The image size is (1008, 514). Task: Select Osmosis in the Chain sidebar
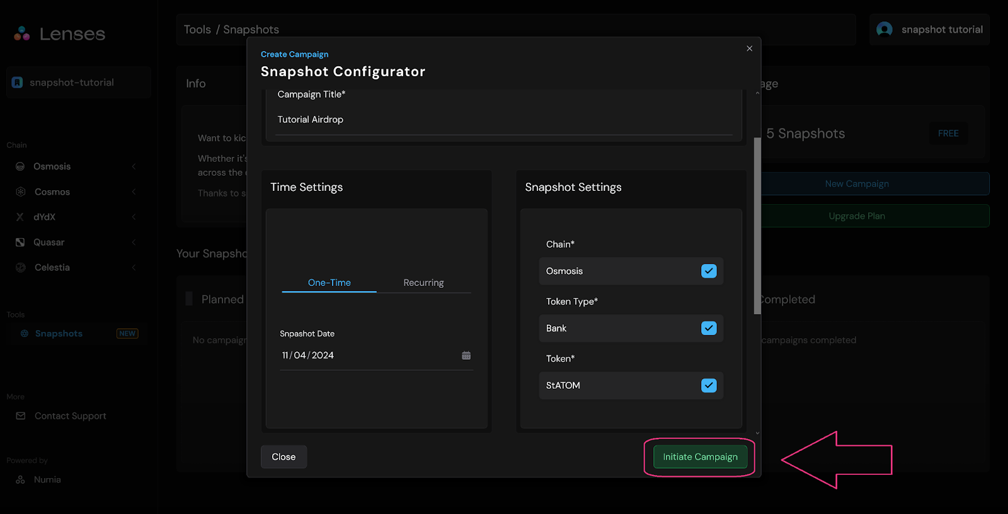click(52, 166)
